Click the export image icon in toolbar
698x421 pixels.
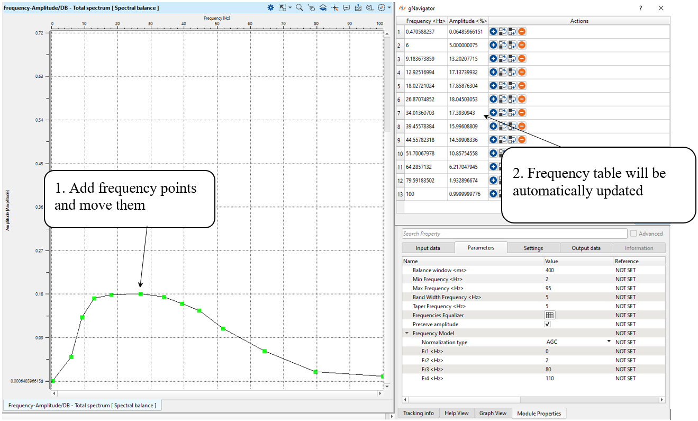pos(358,8)
